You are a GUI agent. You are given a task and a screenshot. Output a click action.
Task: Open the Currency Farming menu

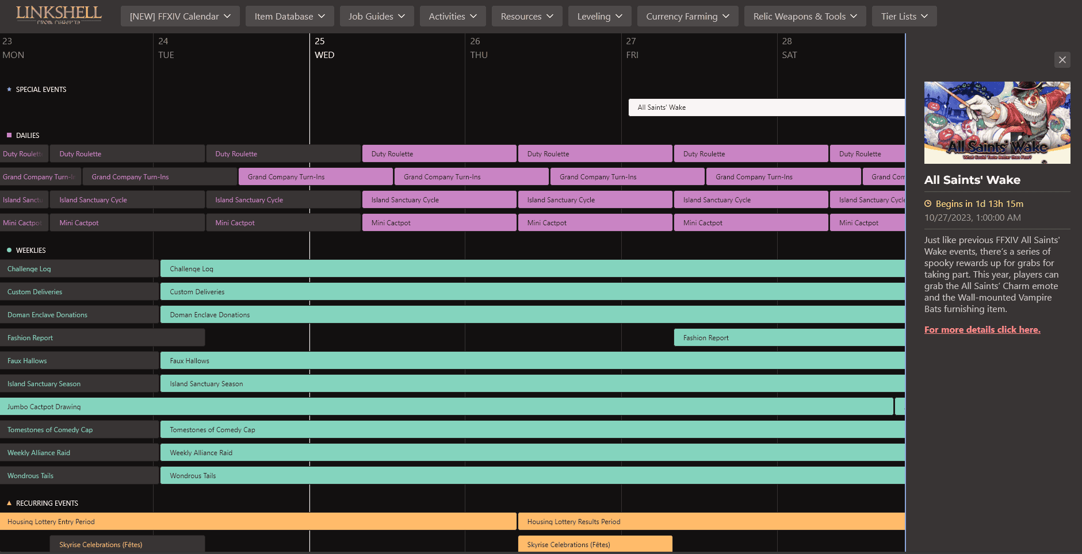687,16
